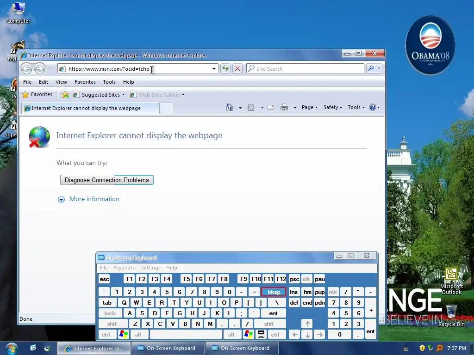Expand the Web Slice Gallery dropdown
The image size is (474, 355).
tap(183, 95)
